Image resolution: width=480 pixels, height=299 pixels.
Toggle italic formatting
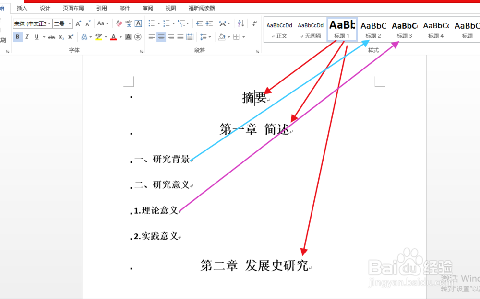(27, 36)
